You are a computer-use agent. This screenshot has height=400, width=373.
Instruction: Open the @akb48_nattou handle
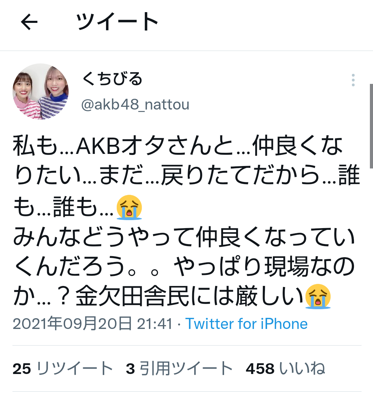click(135, 105)
